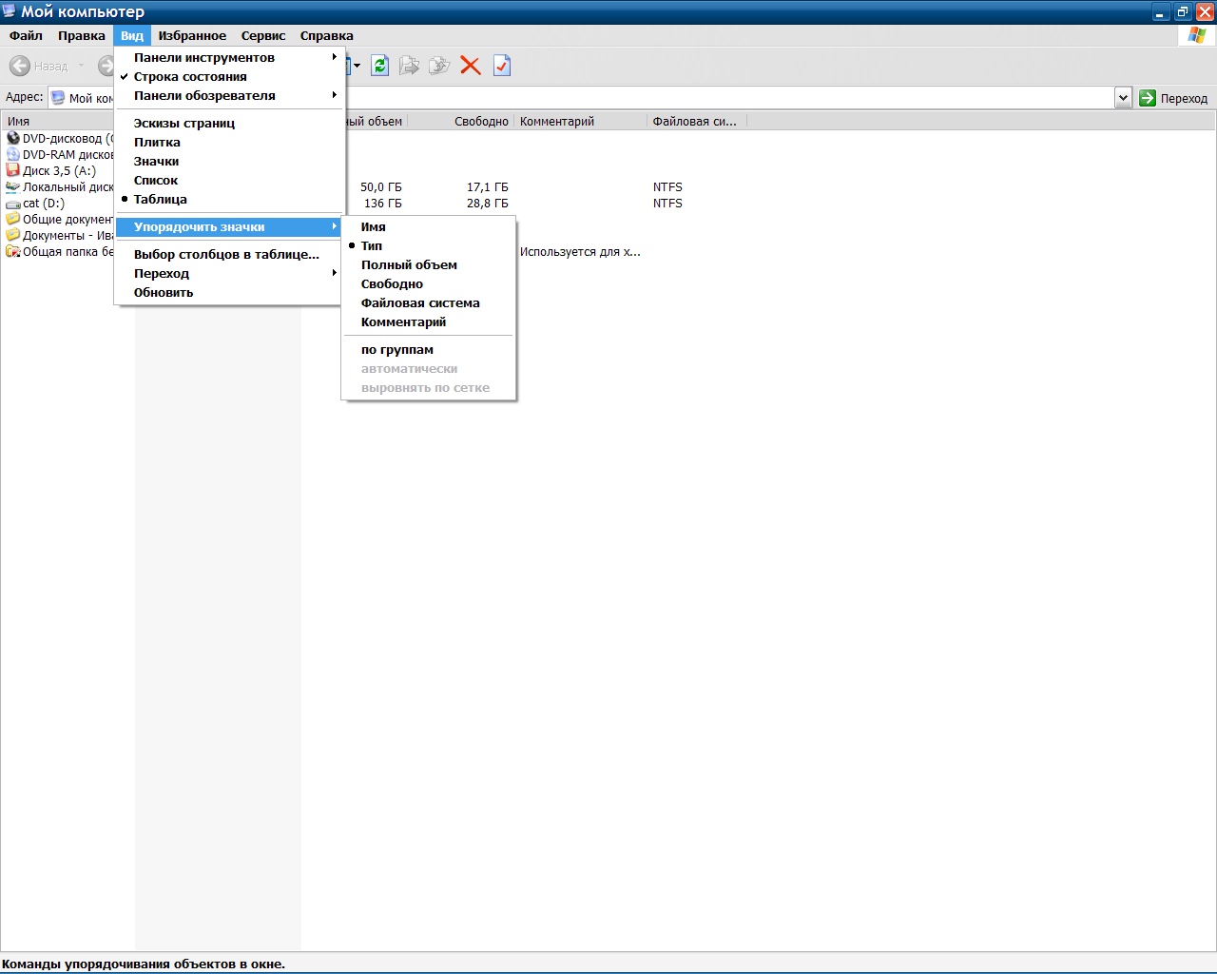Screen dimensions: 1217x974
Task: Open the Справка menu
Action: coord(326,35)
